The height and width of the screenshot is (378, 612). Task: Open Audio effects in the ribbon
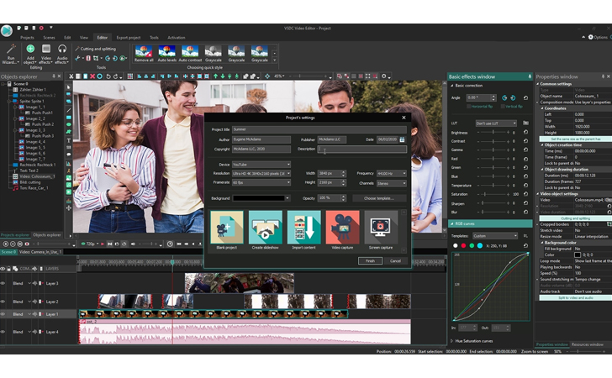coord(62,52)
